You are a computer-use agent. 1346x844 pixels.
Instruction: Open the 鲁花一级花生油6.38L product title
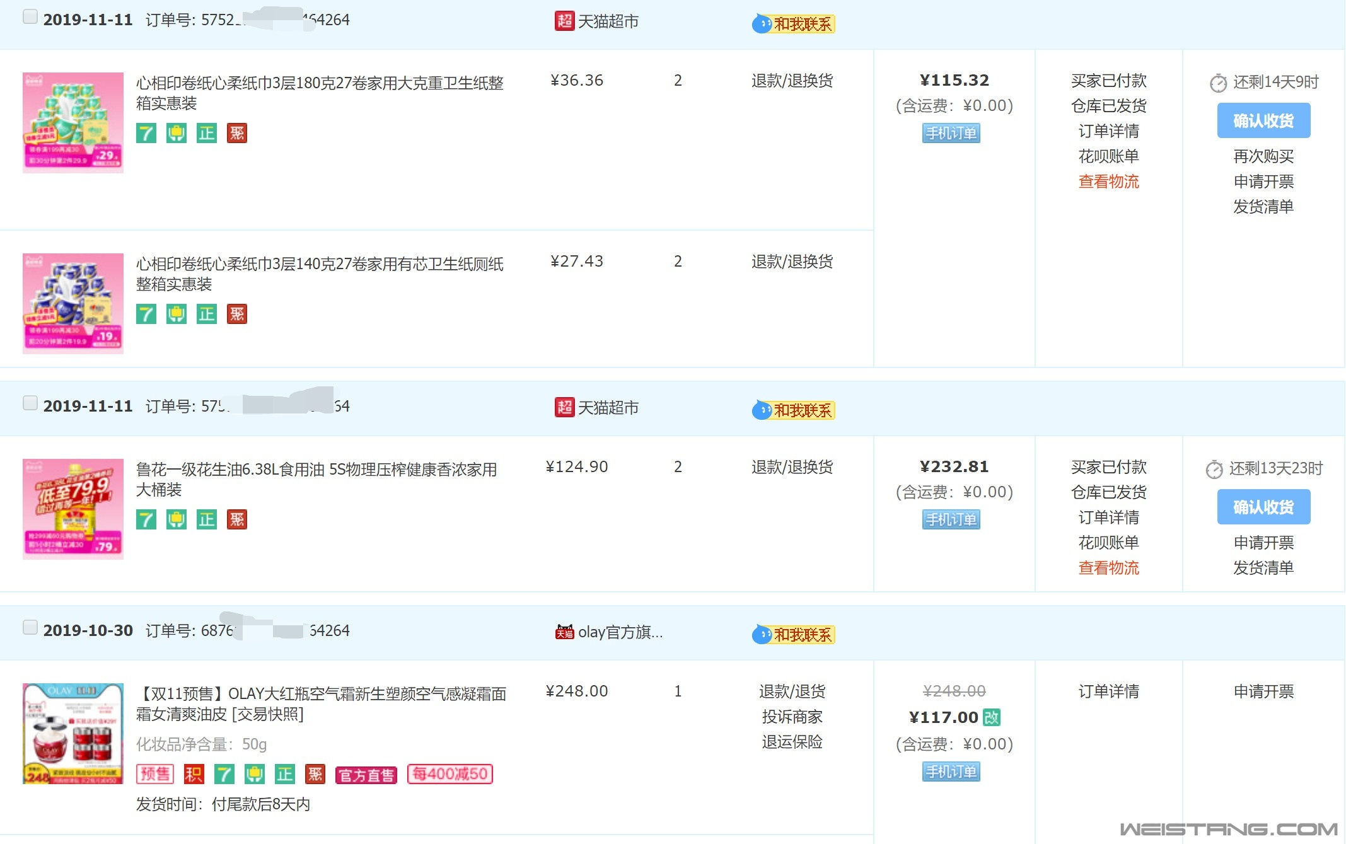[316, 479]
